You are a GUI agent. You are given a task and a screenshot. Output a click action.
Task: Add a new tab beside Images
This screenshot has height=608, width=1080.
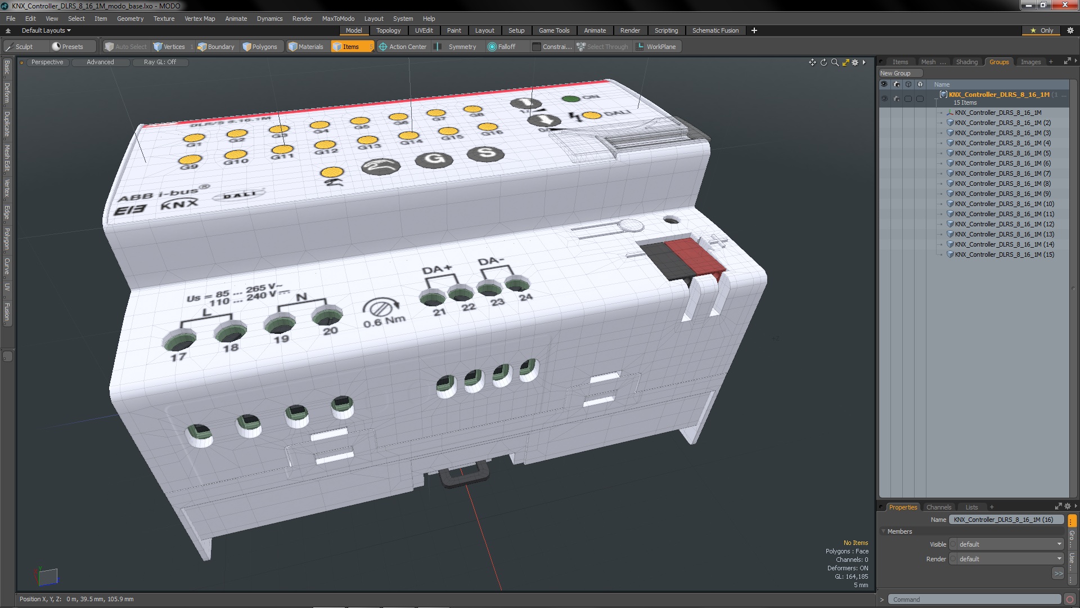point(1051,62)
